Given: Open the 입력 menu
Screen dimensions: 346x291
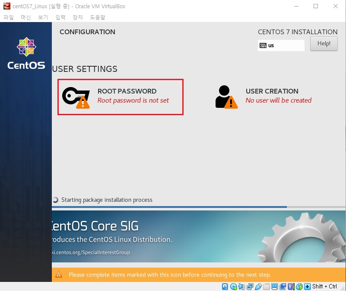Looking at the screenshot, I should pyautogui.click(x=60, y=17).
